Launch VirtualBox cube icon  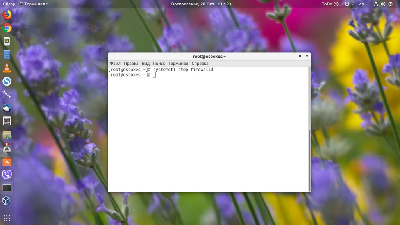[7, 201]
